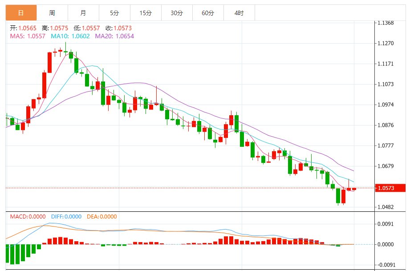
Task: Click the 1.1368 price axis label
Action: coord(386,23)
